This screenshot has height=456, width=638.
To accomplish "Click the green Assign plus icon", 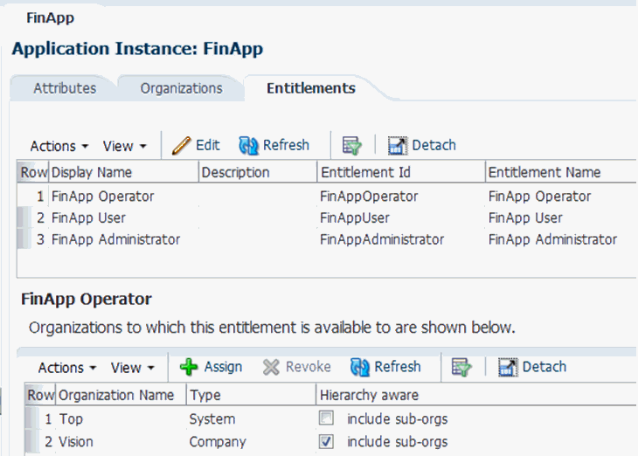I will click(x=189, y=367).
